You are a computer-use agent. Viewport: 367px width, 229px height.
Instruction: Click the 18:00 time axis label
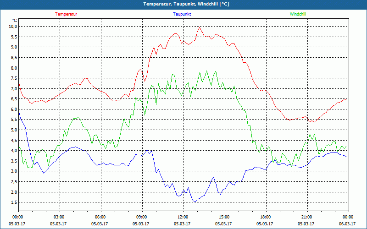click(x=266, y=217)
